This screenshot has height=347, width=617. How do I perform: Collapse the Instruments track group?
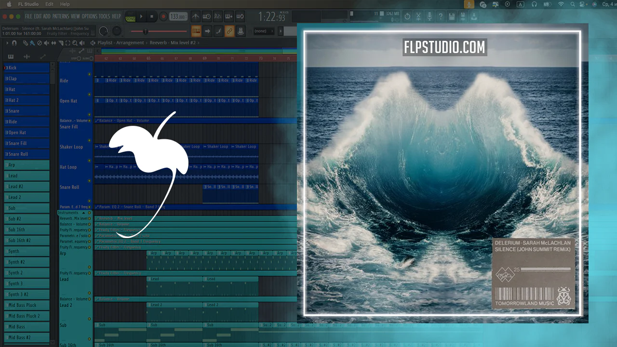83,213
